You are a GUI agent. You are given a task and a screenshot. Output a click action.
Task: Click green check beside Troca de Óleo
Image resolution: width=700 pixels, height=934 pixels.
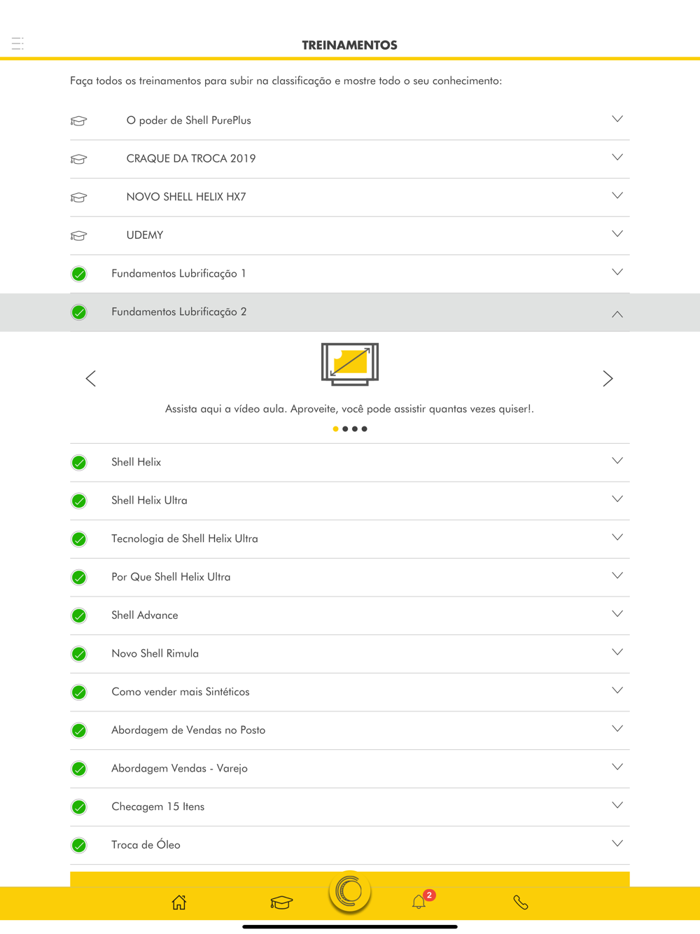pos(79,845)
